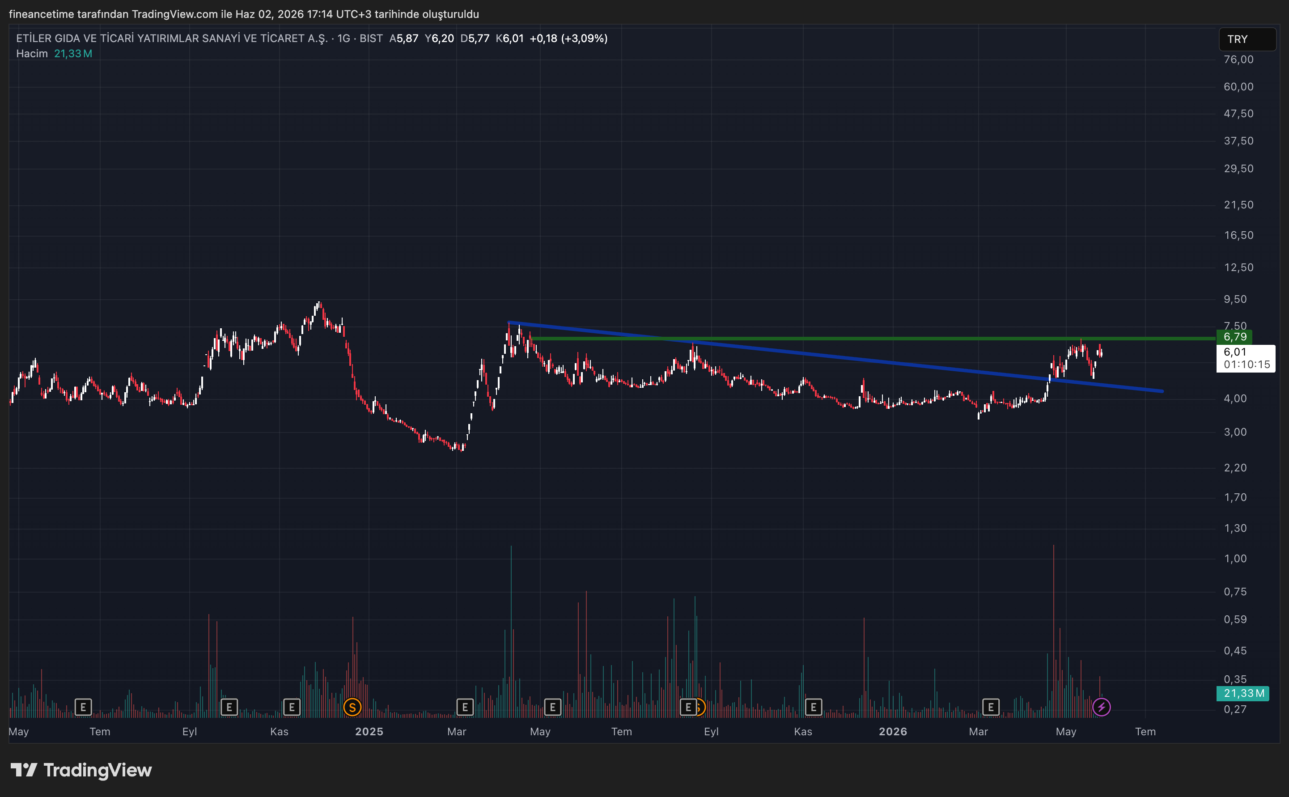Screen dimensions: 1289x797
Task: Click the Hacim volume indicator label
Action: click(x=32, y=54)
